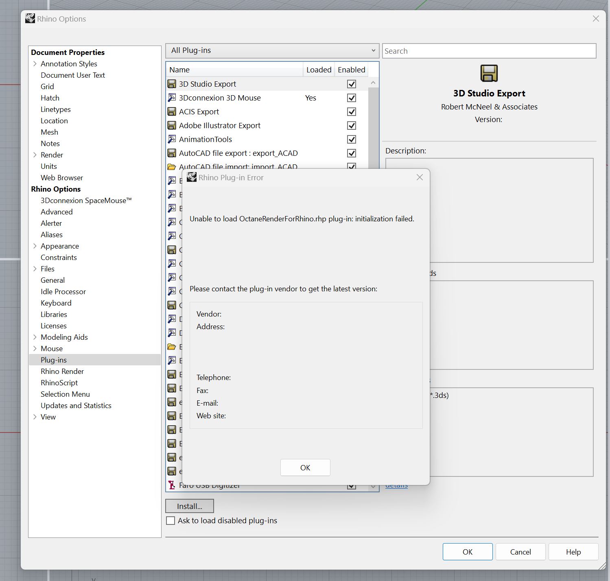
Task: Expand the Render tree node
Action: tap(35, 155)
